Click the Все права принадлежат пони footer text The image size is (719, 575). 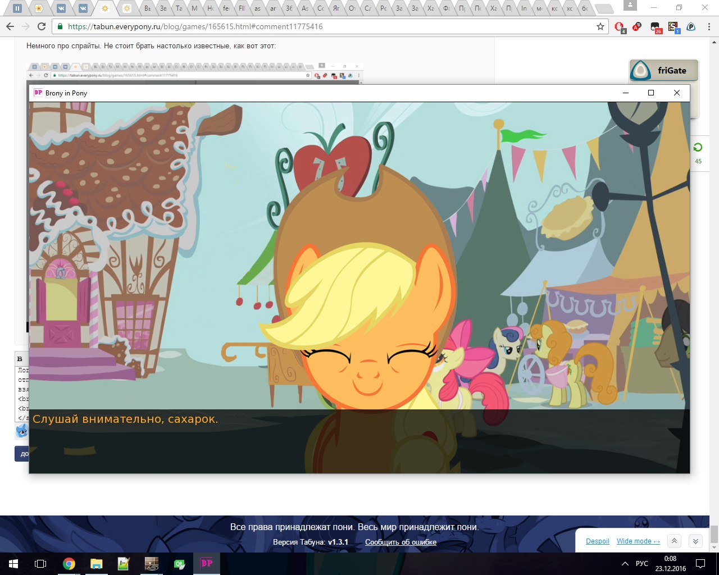pos(354,527)
